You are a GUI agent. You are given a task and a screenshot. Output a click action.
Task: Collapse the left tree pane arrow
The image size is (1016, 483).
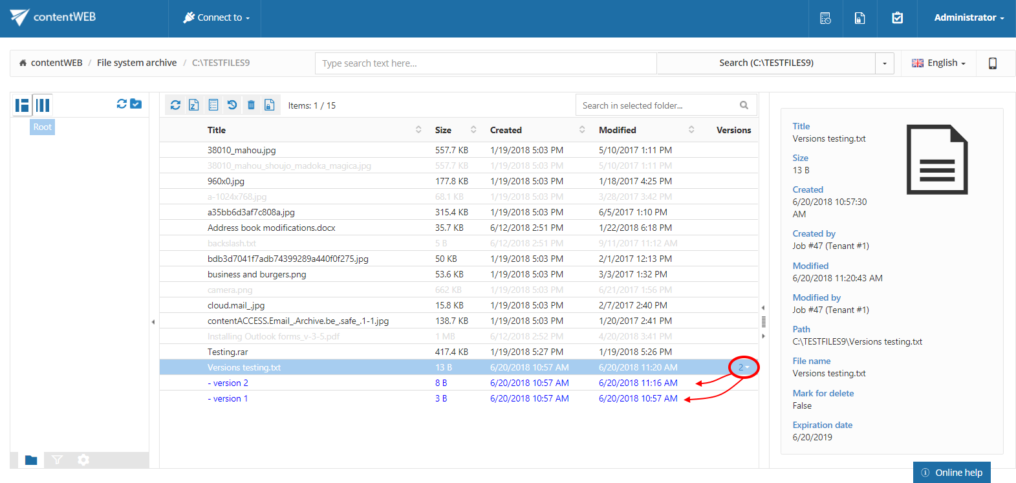(x=153, y=321)
